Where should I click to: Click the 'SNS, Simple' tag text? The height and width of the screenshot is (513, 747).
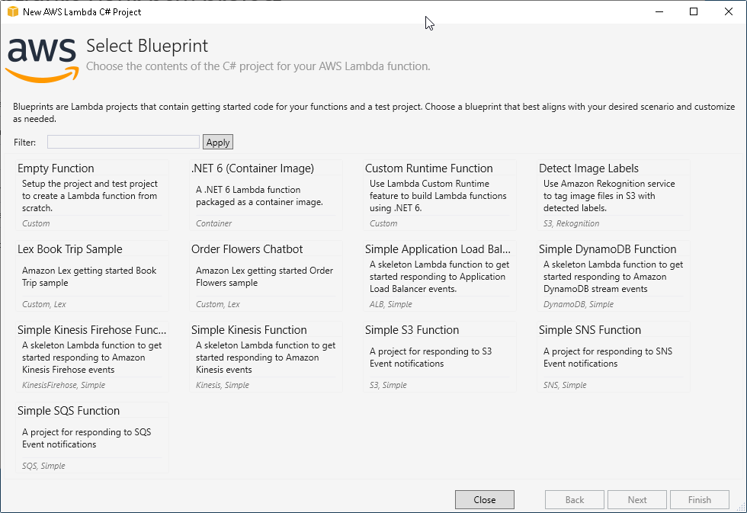565,385
